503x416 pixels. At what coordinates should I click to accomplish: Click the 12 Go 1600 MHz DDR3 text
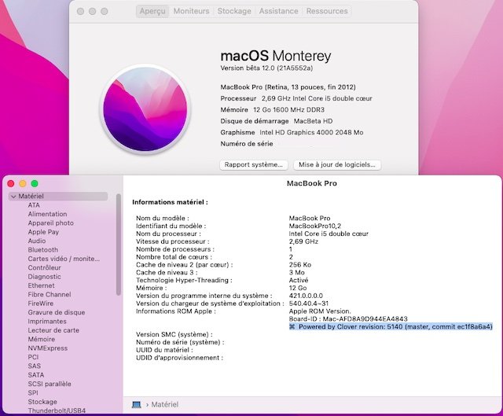click(x=288, y=110)
